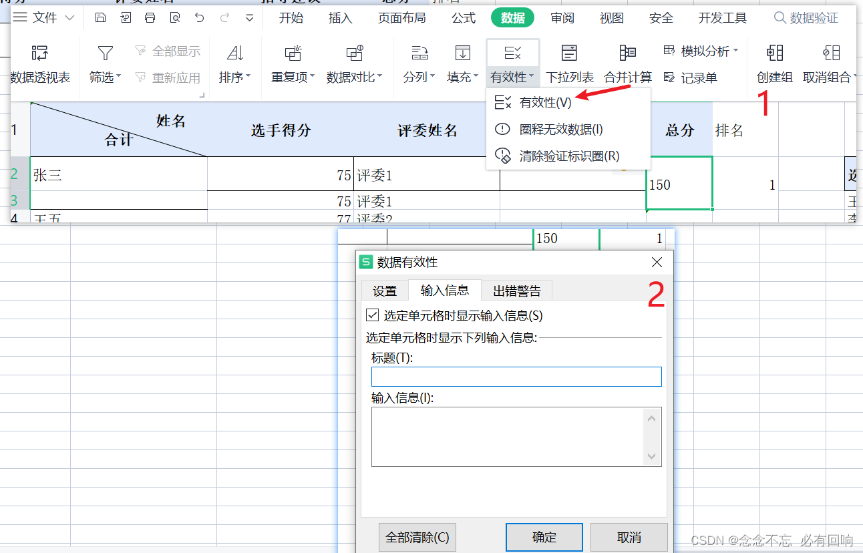This screenshot has height=553, width=863.
Task: Select the cell containing 张三
Action: pyautogui.click(x=119, y=174)
